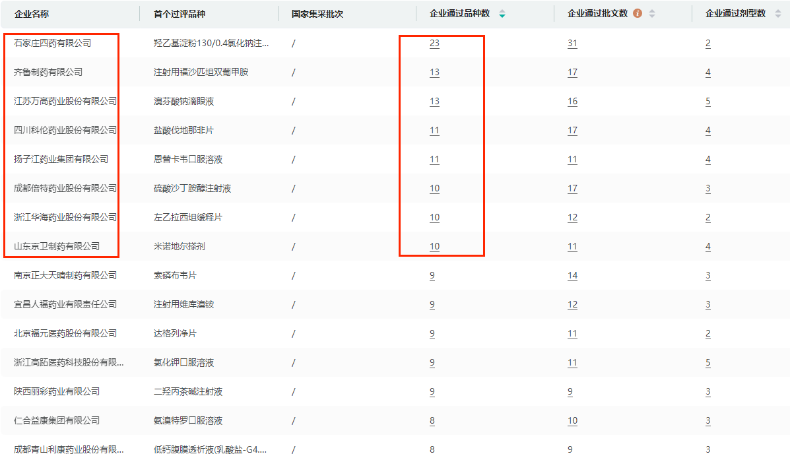Open product count 9 for 宜昌人福药业
The height and width of the screenshot is (454, 790).
(x=432, y=305)
